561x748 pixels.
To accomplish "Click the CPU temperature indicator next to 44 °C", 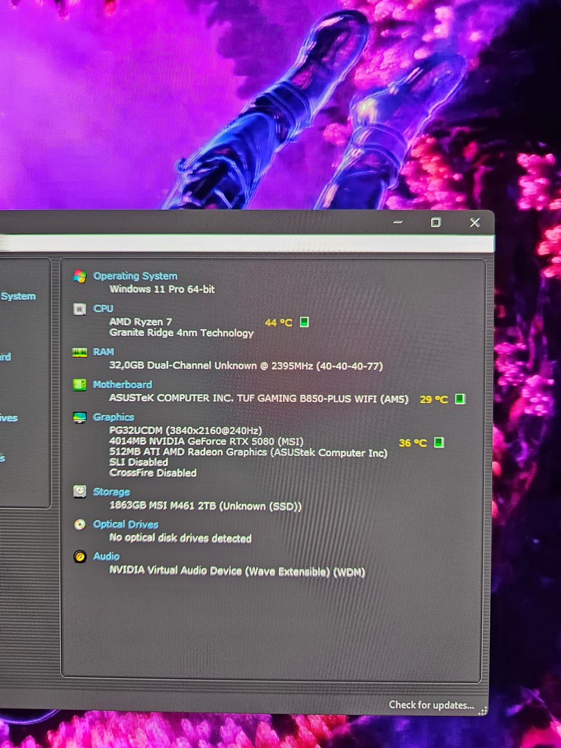I will (304, 322).
